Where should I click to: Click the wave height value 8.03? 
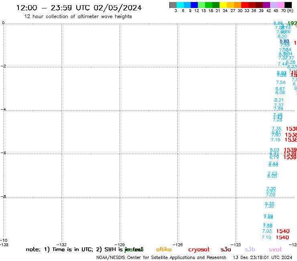tap(275, 150)
